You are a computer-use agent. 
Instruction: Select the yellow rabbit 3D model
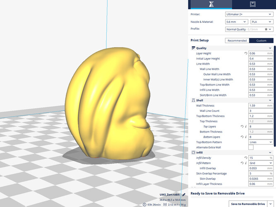[x=109, y=104]
